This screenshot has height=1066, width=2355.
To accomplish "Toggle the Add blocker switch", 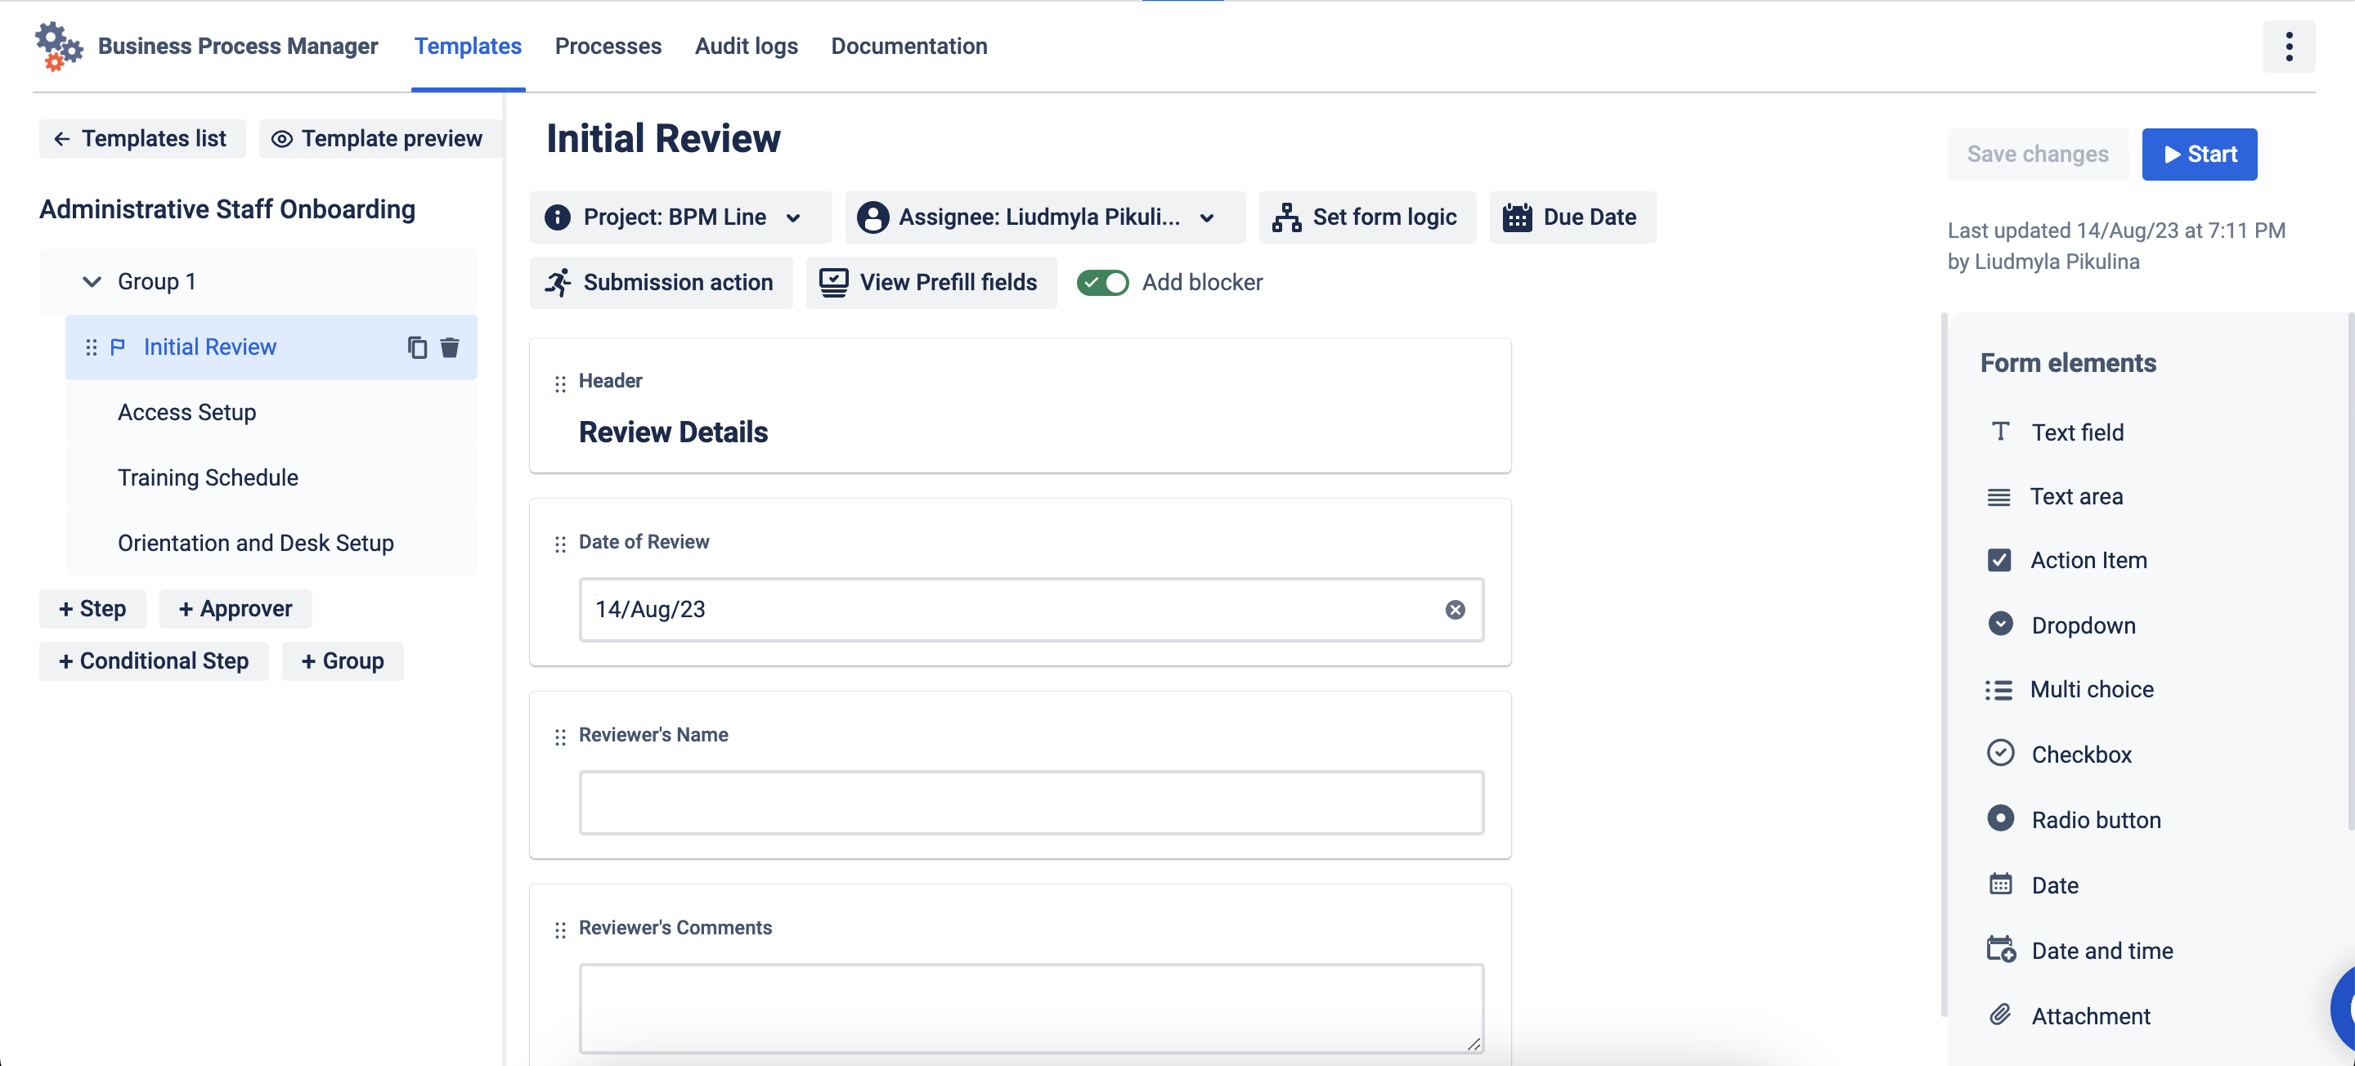I will pos(1102,283).
